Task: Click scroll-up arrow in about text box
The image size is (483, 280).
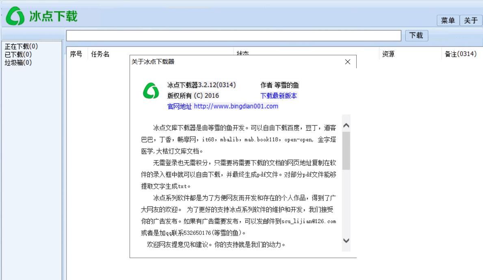Action: click(346, 126)
